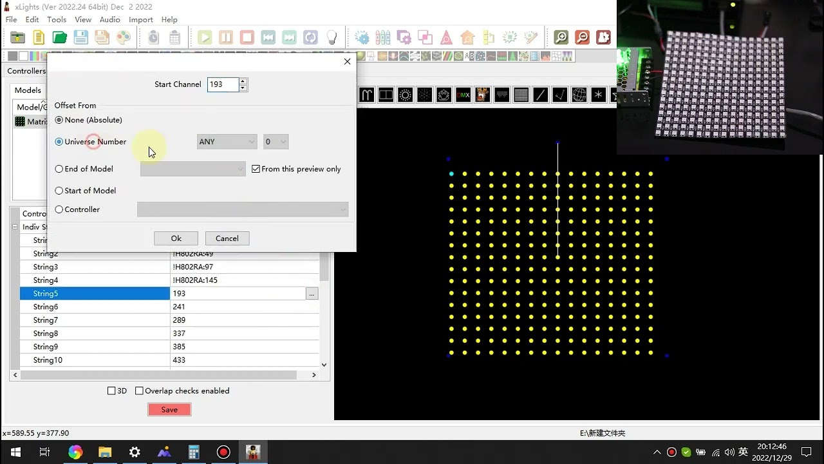The width and height of the screenshot is (824, 464).
Task: Select the String6 row
Action: point(169,307)
